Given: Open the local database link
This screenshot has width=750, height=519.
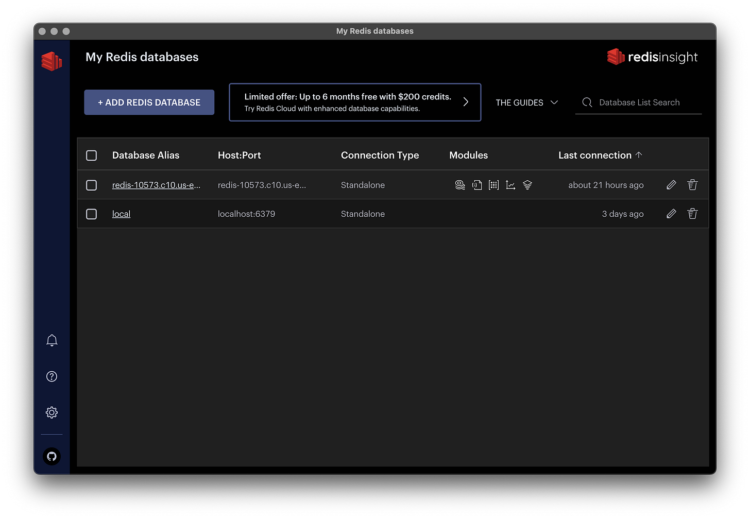Looking at the screenshot, I should point(121,214).
